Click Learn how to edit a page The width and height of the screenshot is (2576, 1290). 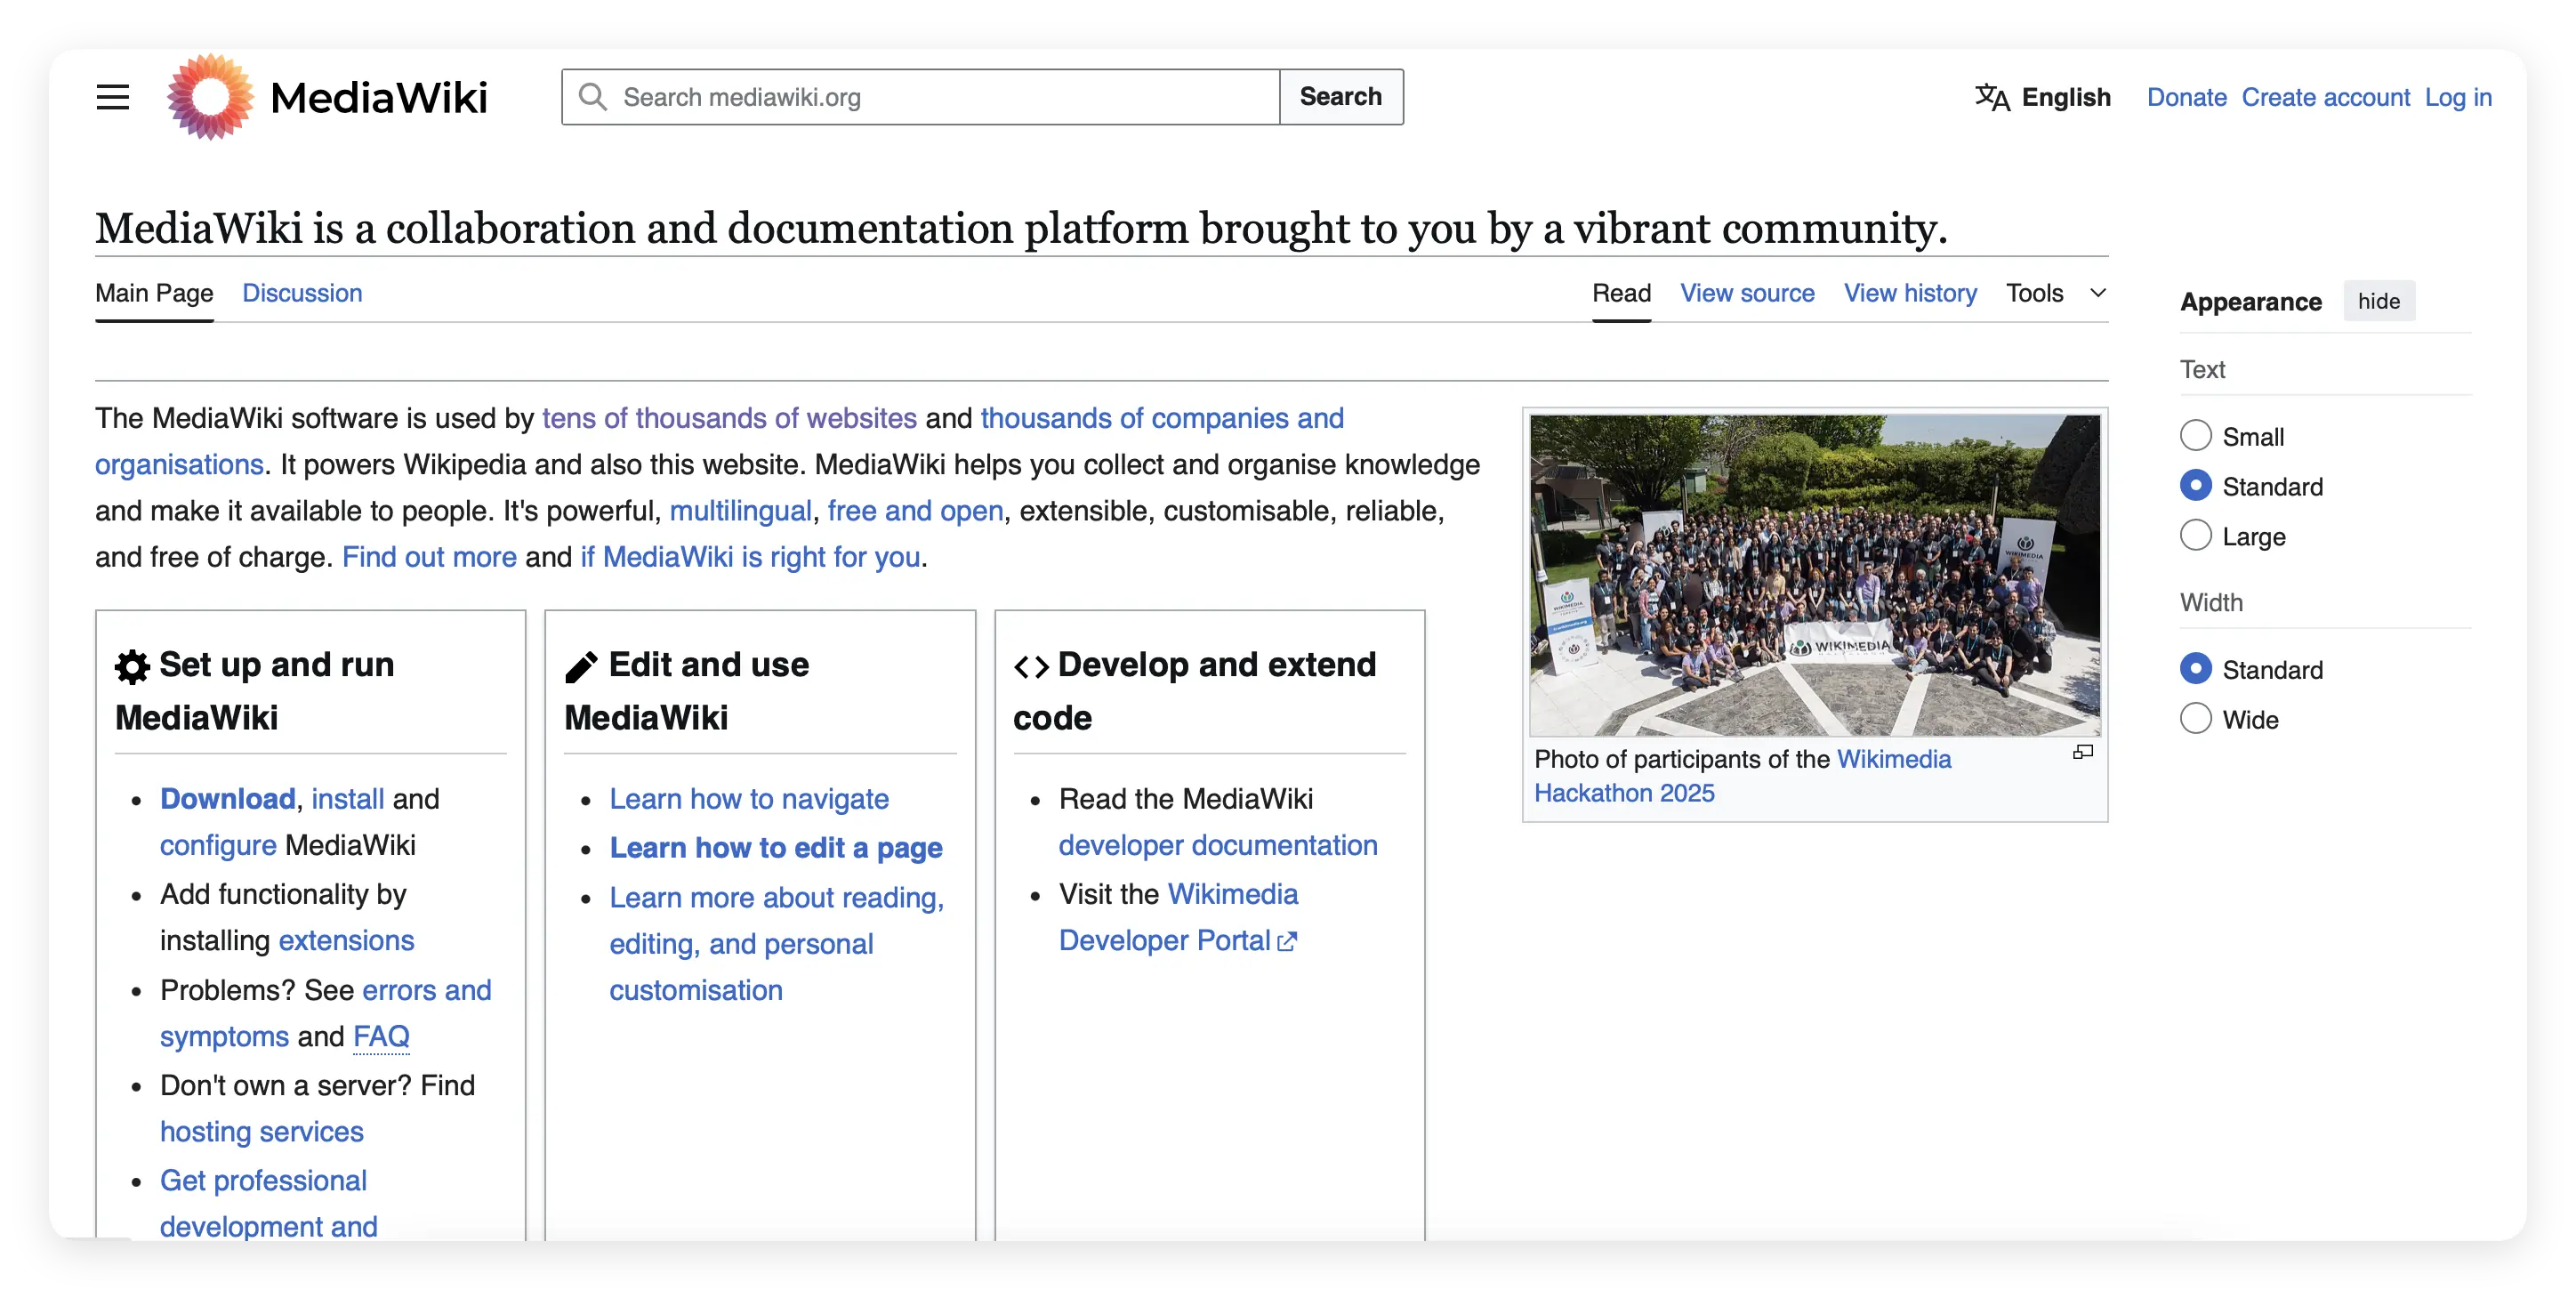[x=776, y=848]
